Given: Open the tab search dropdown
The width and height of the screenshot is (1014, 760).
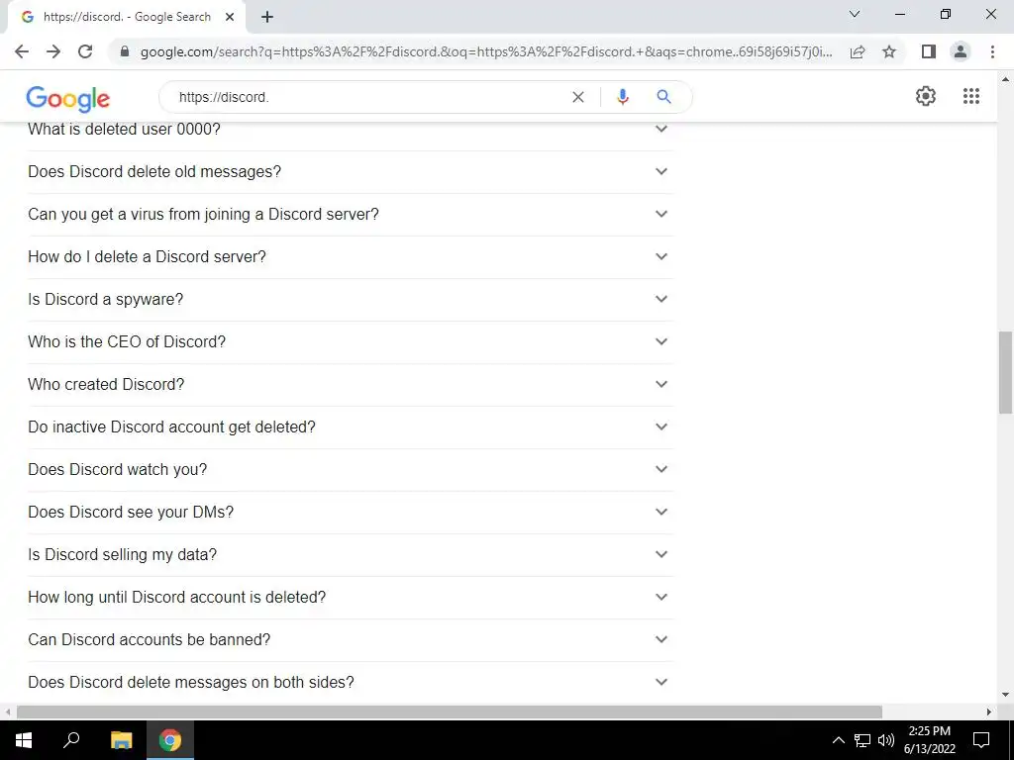Looking at the screenshot, I should pos(855,14).
